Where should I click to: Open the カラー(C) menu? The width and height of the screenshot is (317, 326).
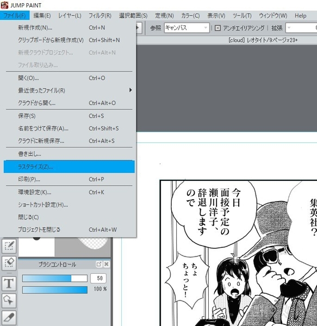pyautogui.click(x=190, y=16)
